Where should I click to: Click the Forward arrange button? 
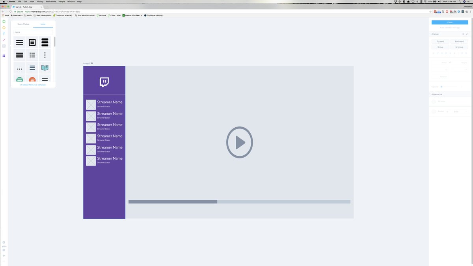click(440, 41)
